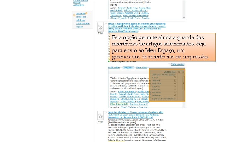Switch to the Exibir online tab
Viewport: 227px width, 142px height.
pyautogui.click(x=114, y=68)
